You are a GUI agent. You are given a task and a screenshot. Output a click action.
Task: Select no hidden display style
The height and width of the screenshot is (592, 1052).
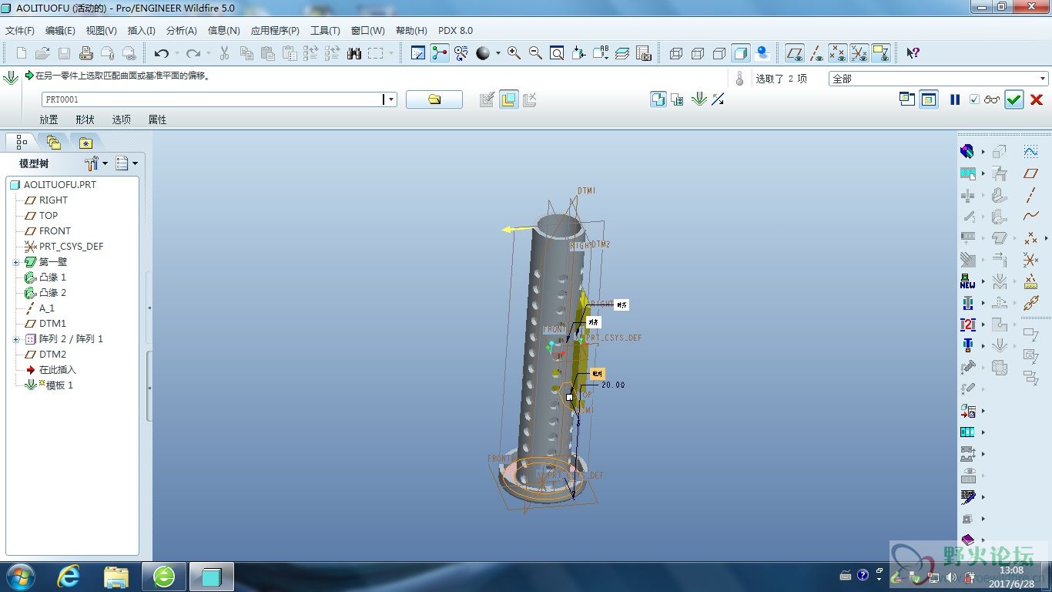coord(719,53)
